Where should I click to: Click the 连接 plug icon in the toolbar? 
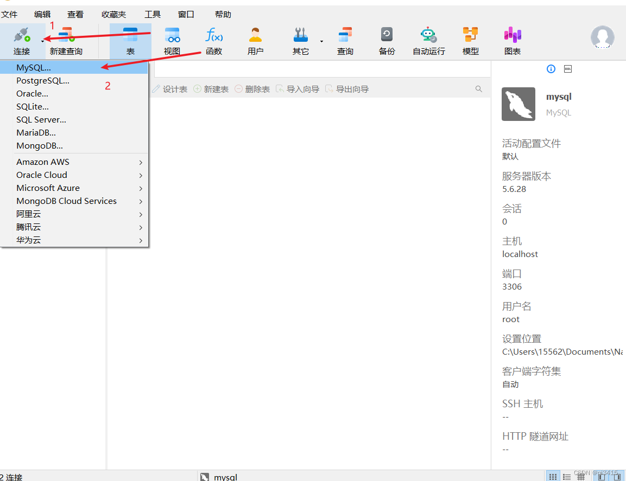coord(22,35)
